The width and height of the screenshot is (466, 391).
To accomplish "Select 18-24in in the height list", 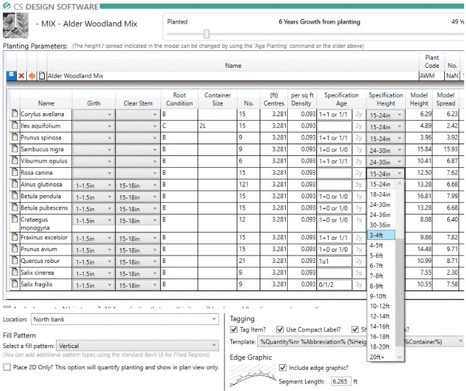I will click(x=381, y=195).
